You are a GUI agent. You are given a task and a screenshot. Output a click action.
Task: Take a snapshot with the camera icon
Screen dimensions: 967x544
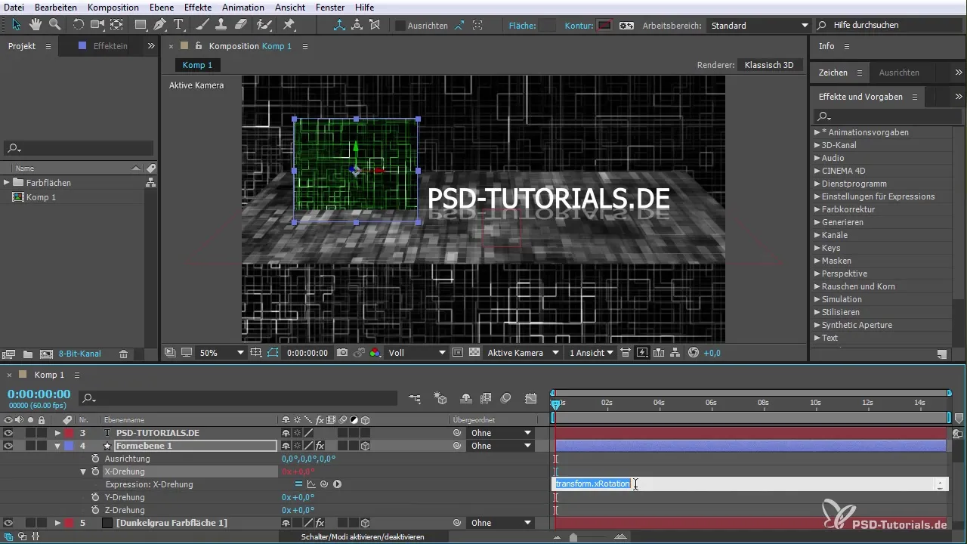pos(343,353)
